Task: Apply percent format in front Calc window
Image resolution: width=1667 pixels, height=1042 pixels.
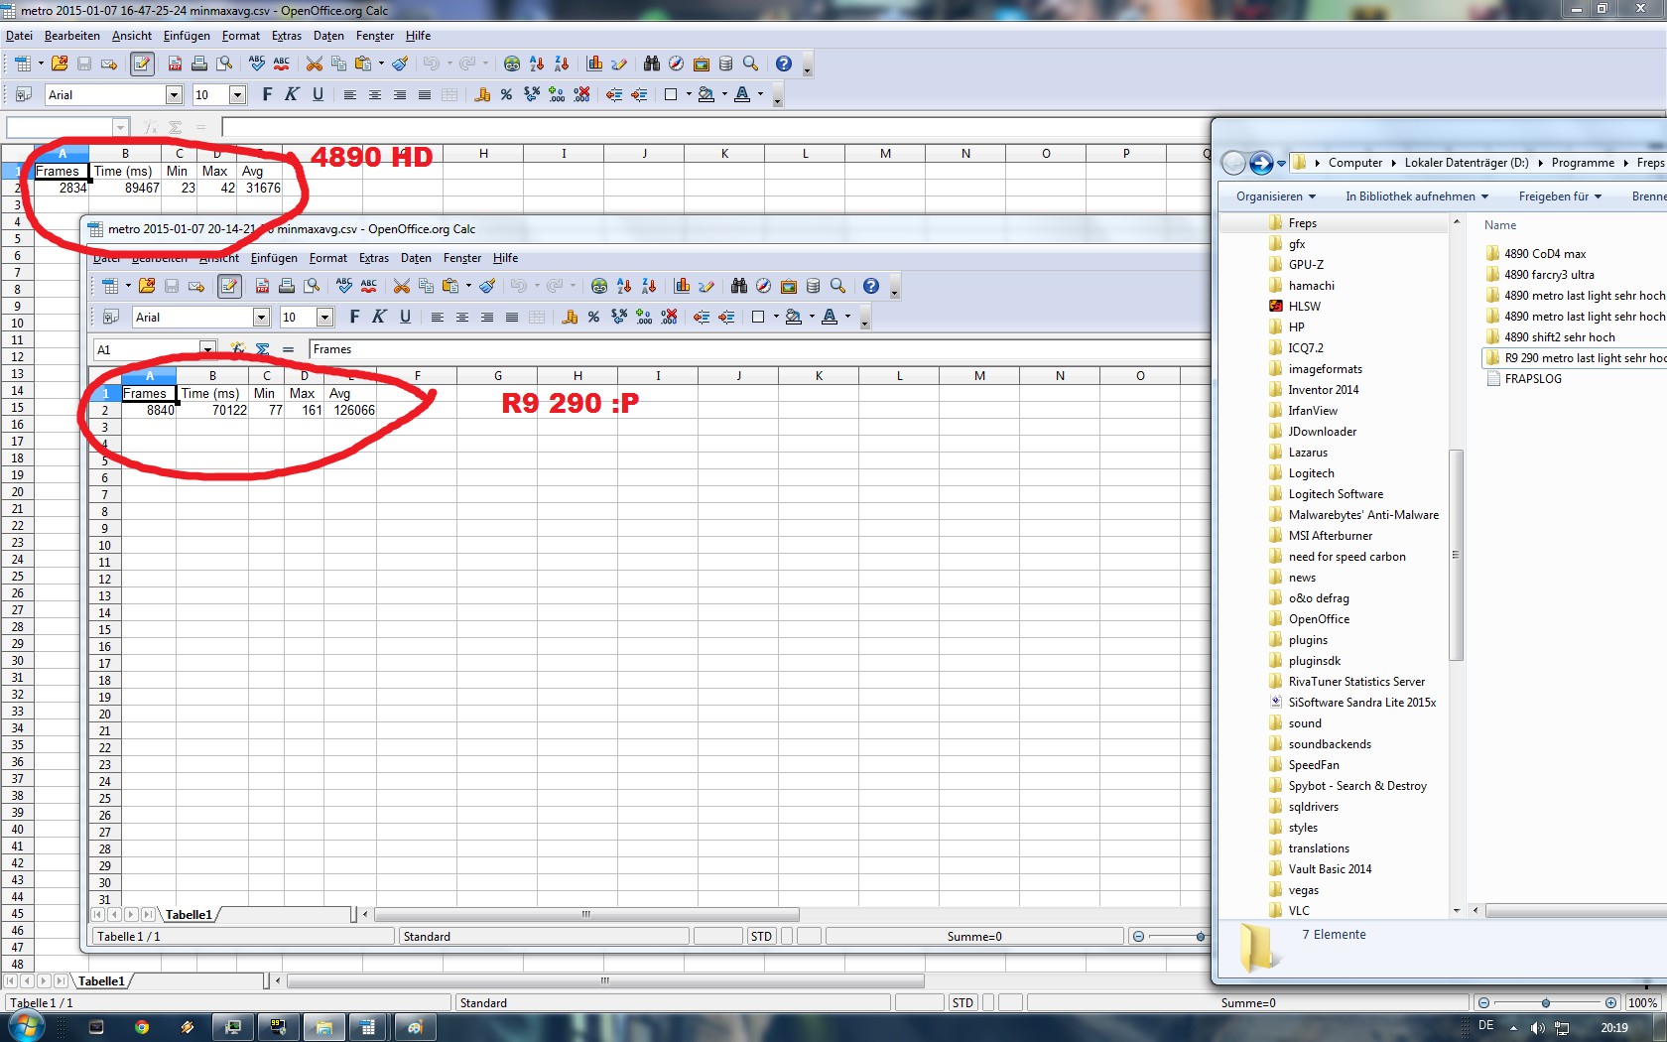Action: tap(593, 317)
